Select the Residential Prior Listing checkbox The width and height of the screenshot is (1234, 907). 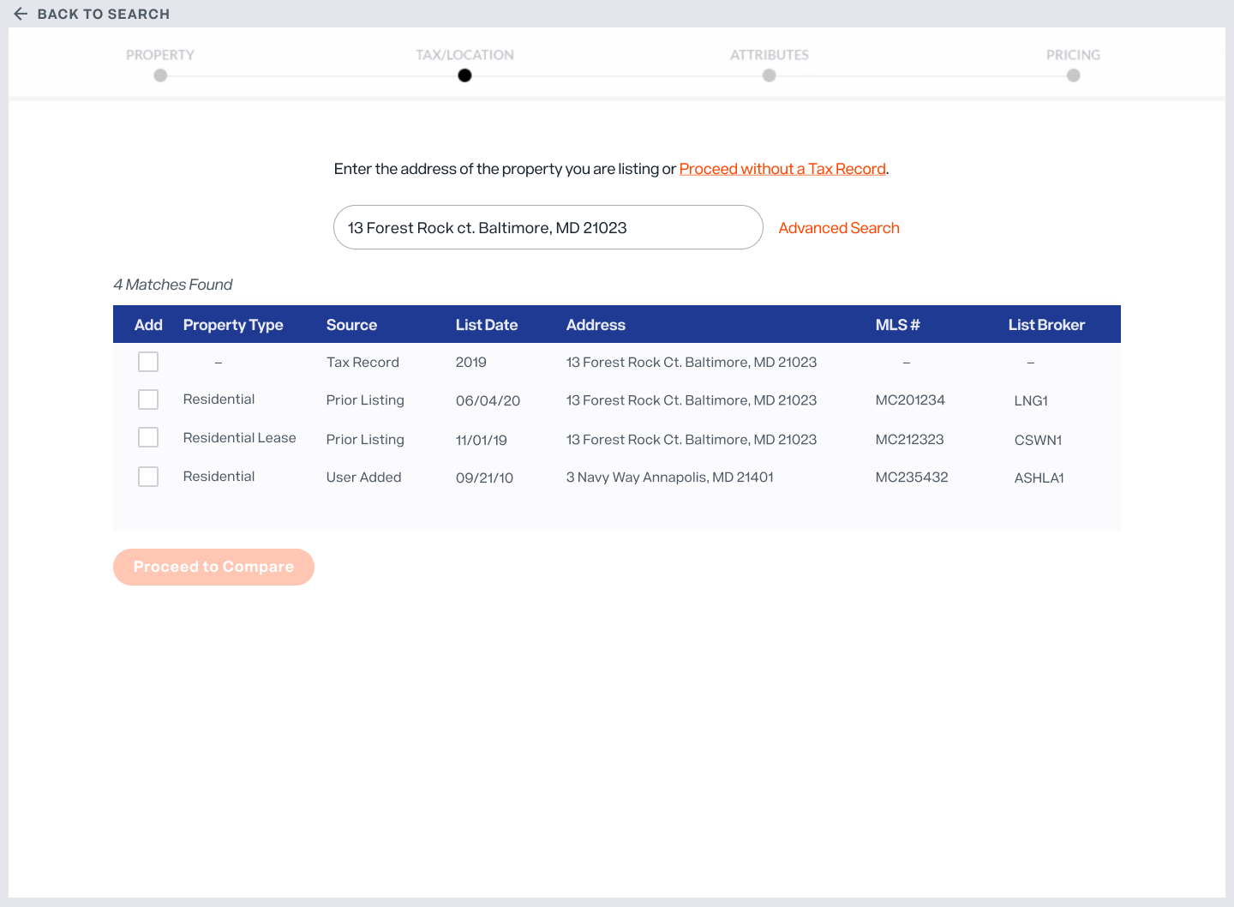tap(147, 399)
